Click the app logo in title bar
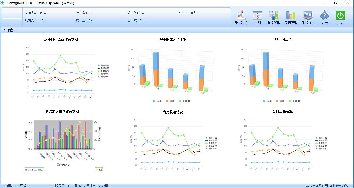The image size is (354, 188). (3, 3)
